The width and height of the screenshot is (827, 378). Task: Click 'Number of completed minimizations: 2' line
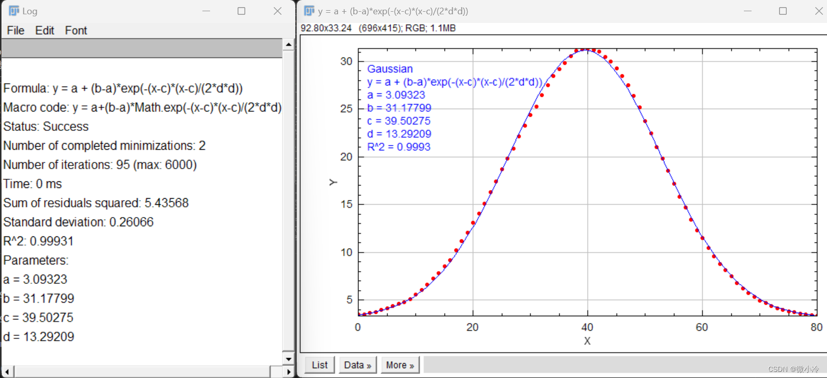coord(105,146)
